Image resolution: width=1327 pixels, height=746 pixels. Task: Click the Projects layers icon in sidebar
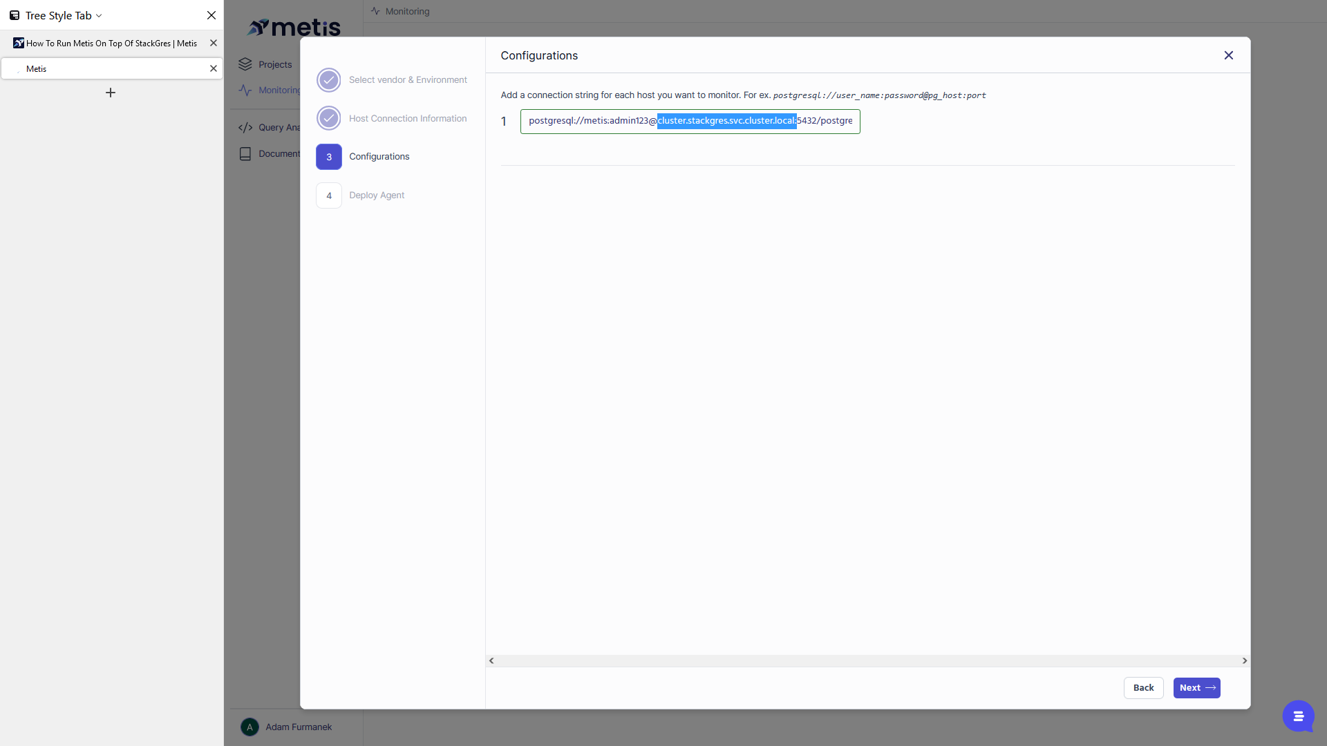coord(245,64)
